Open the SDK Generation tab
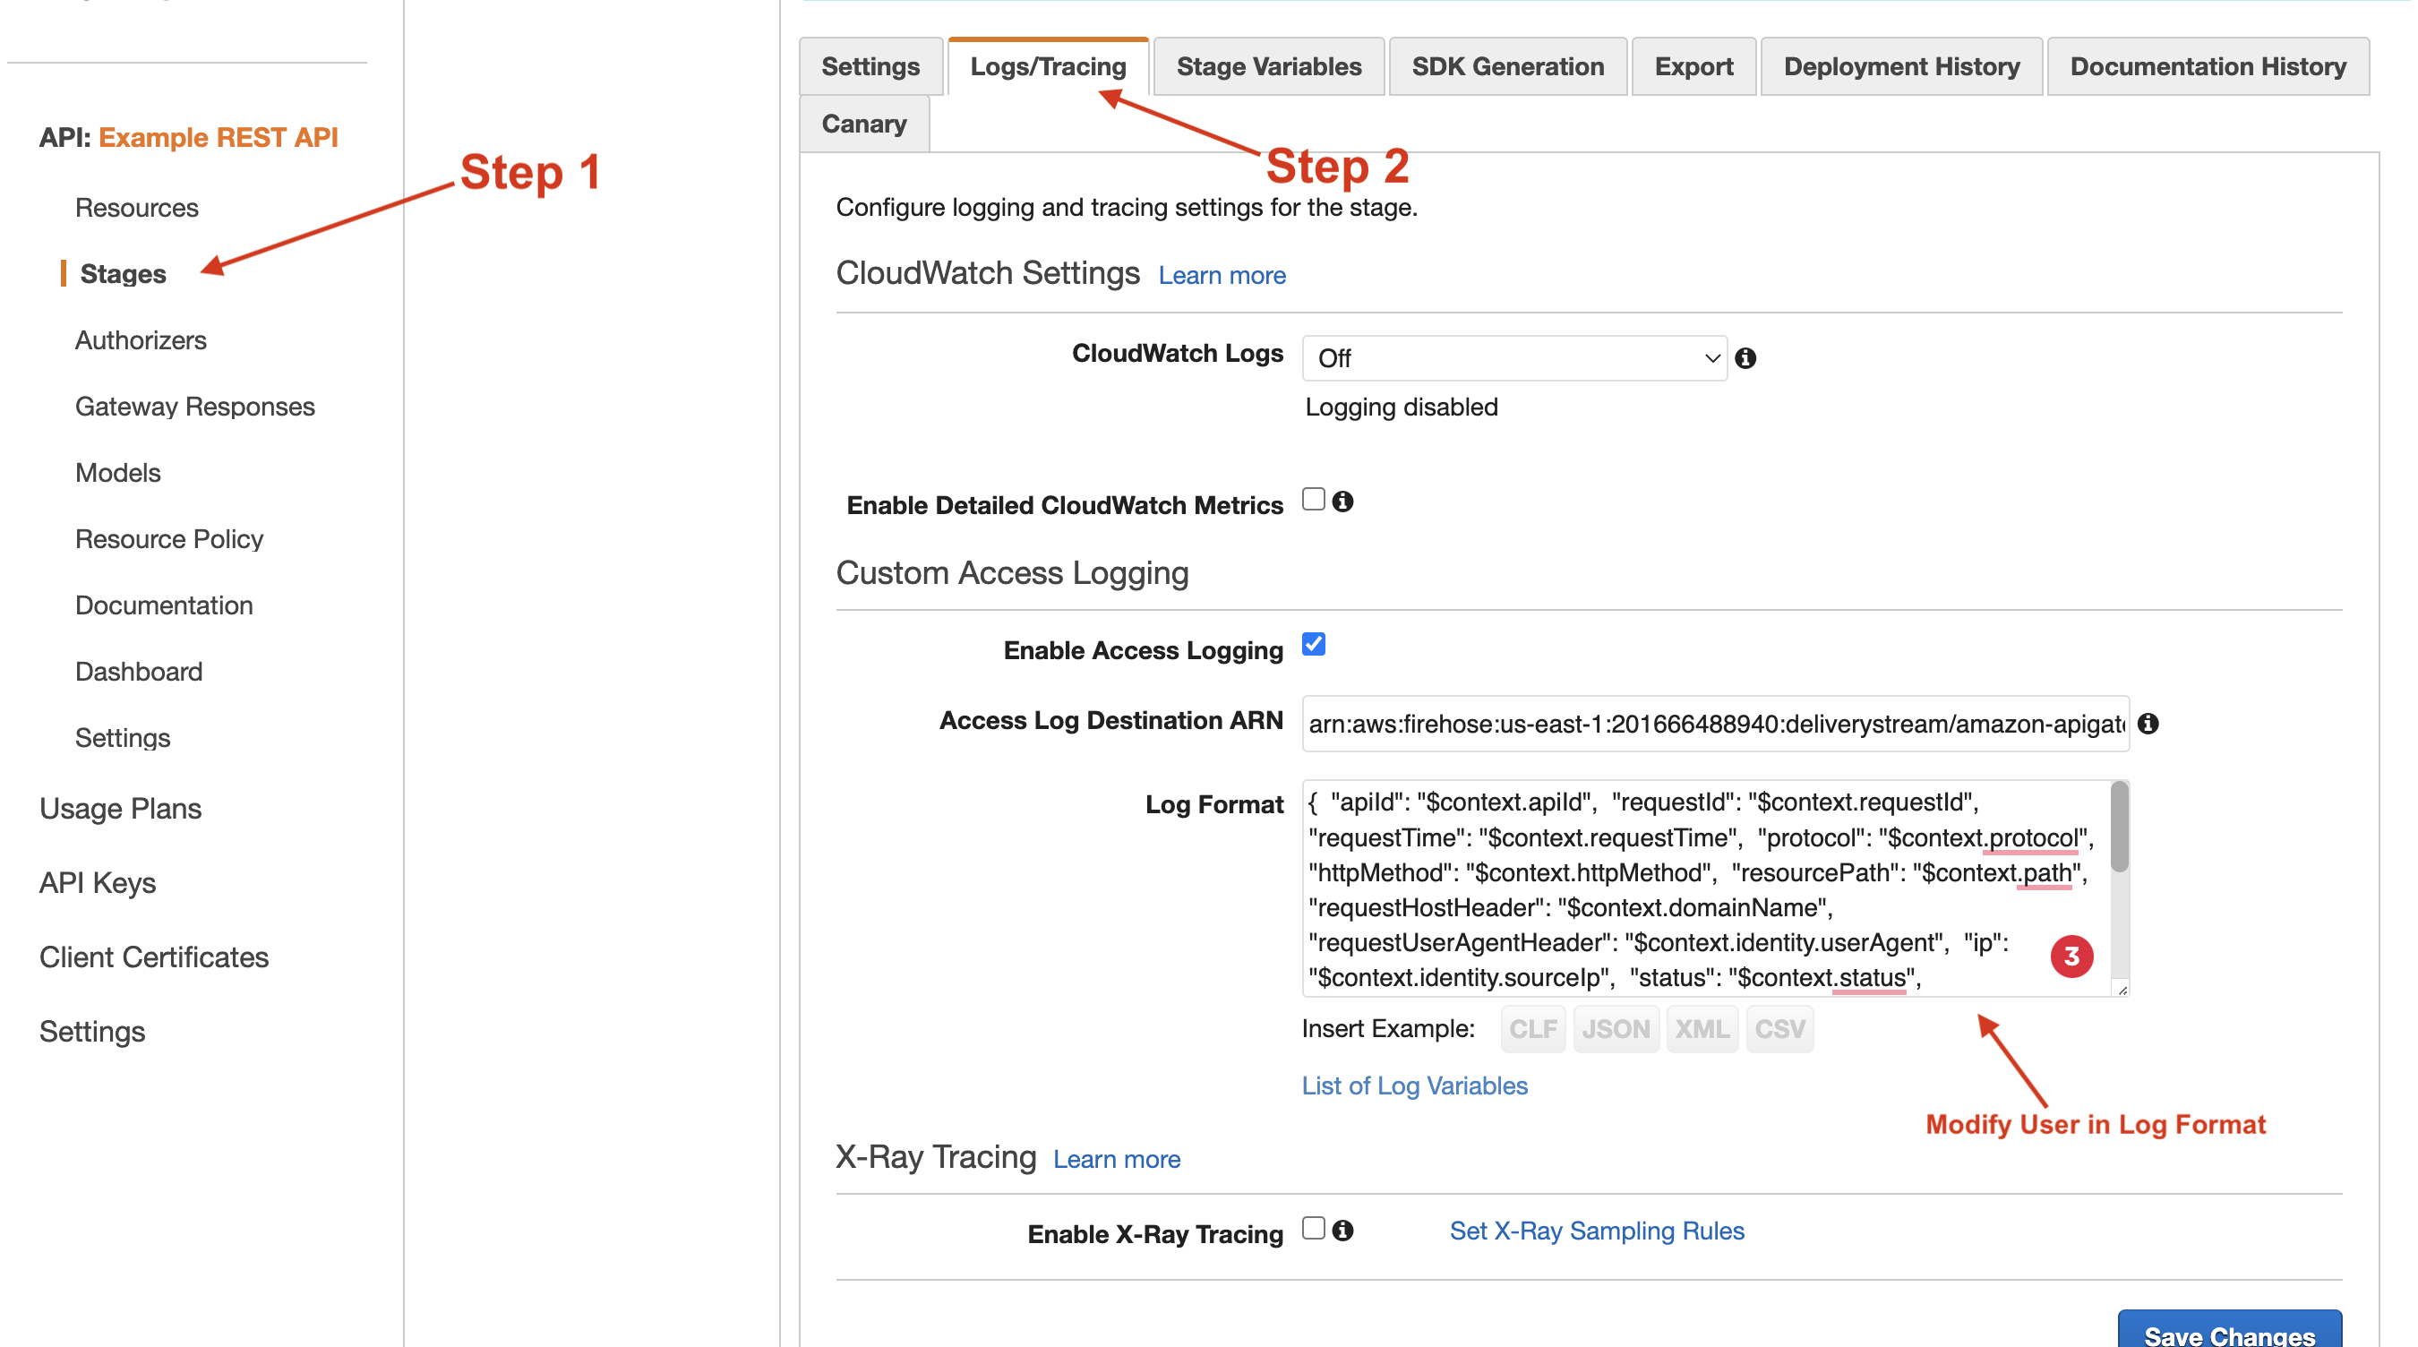Viewport: 2418px width, 1347px height. click(x=1506, y=65)
